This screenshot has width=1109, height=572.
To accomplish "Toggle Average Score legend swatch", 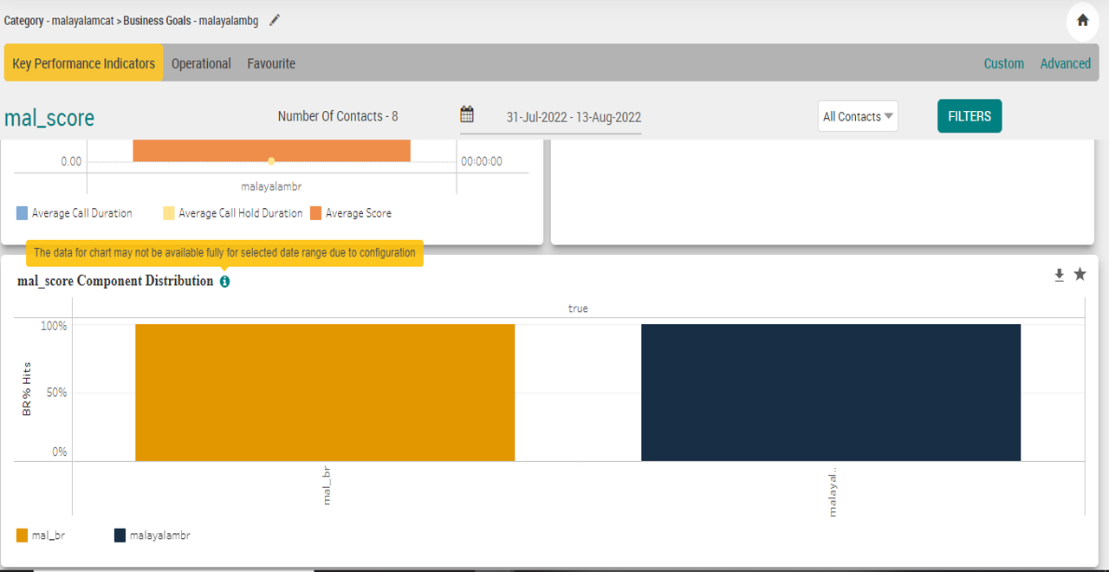I will point(316,213).
